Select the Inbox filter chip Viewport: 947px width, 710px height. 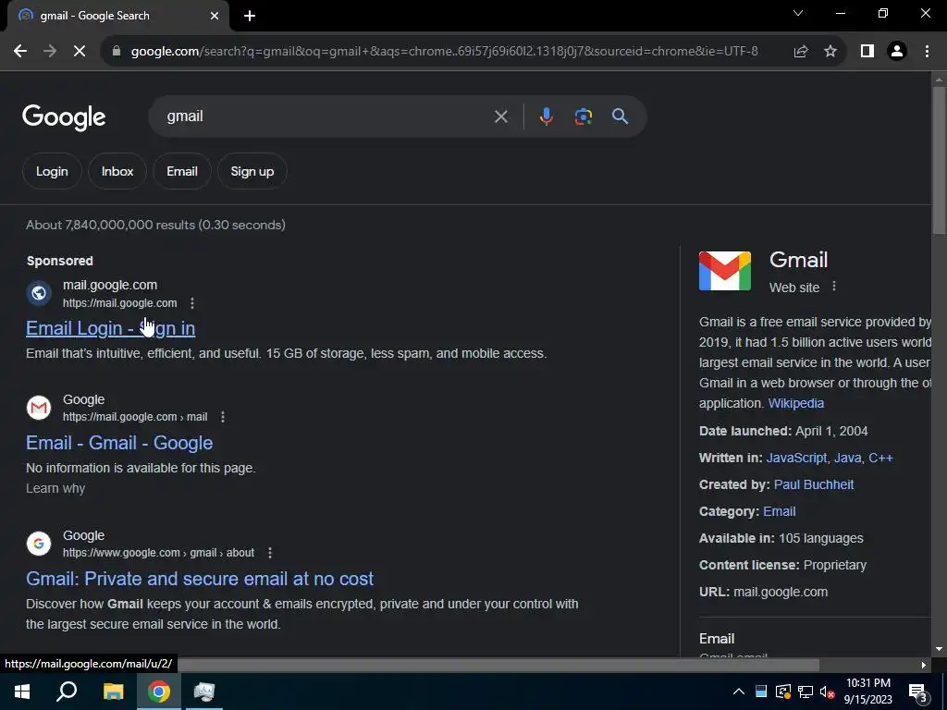[x=117, y=171]
